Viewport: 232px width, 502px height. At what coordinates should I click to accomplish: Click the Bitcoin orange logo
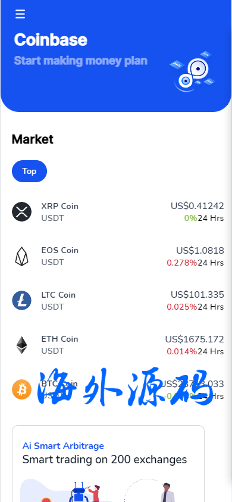coord(22,389)
